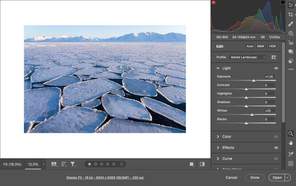Expand the Curve panel
296x186 pixels.
tap(227, 158)
